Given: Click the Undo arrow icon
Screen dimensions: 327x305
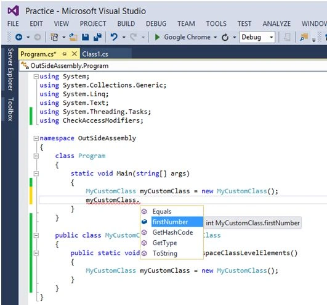Looking at the screenshot, I should [x=114, y=37].
